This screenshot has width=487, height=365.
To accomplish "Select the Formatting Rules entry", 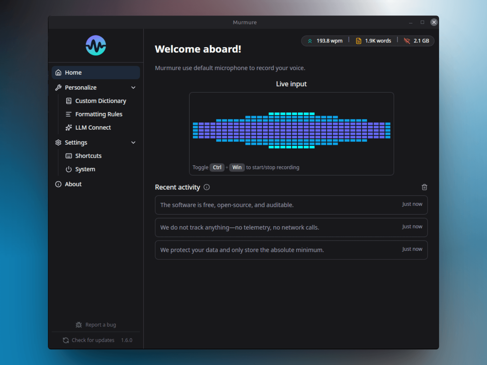I will click(99, 114).
